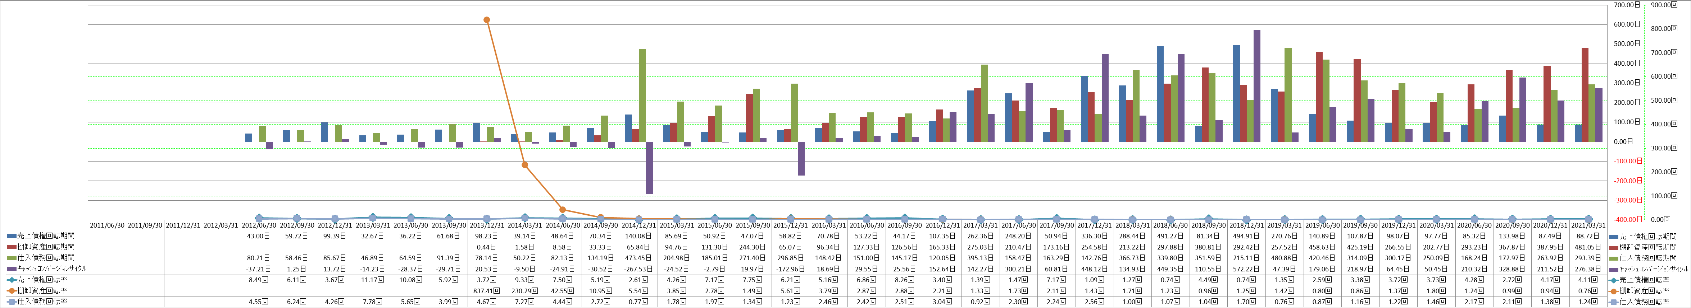This screenshot has height=308, width=1691.
Task: Click the -172.96日 cell under 2015/12/31
Action: coord(790,269)
